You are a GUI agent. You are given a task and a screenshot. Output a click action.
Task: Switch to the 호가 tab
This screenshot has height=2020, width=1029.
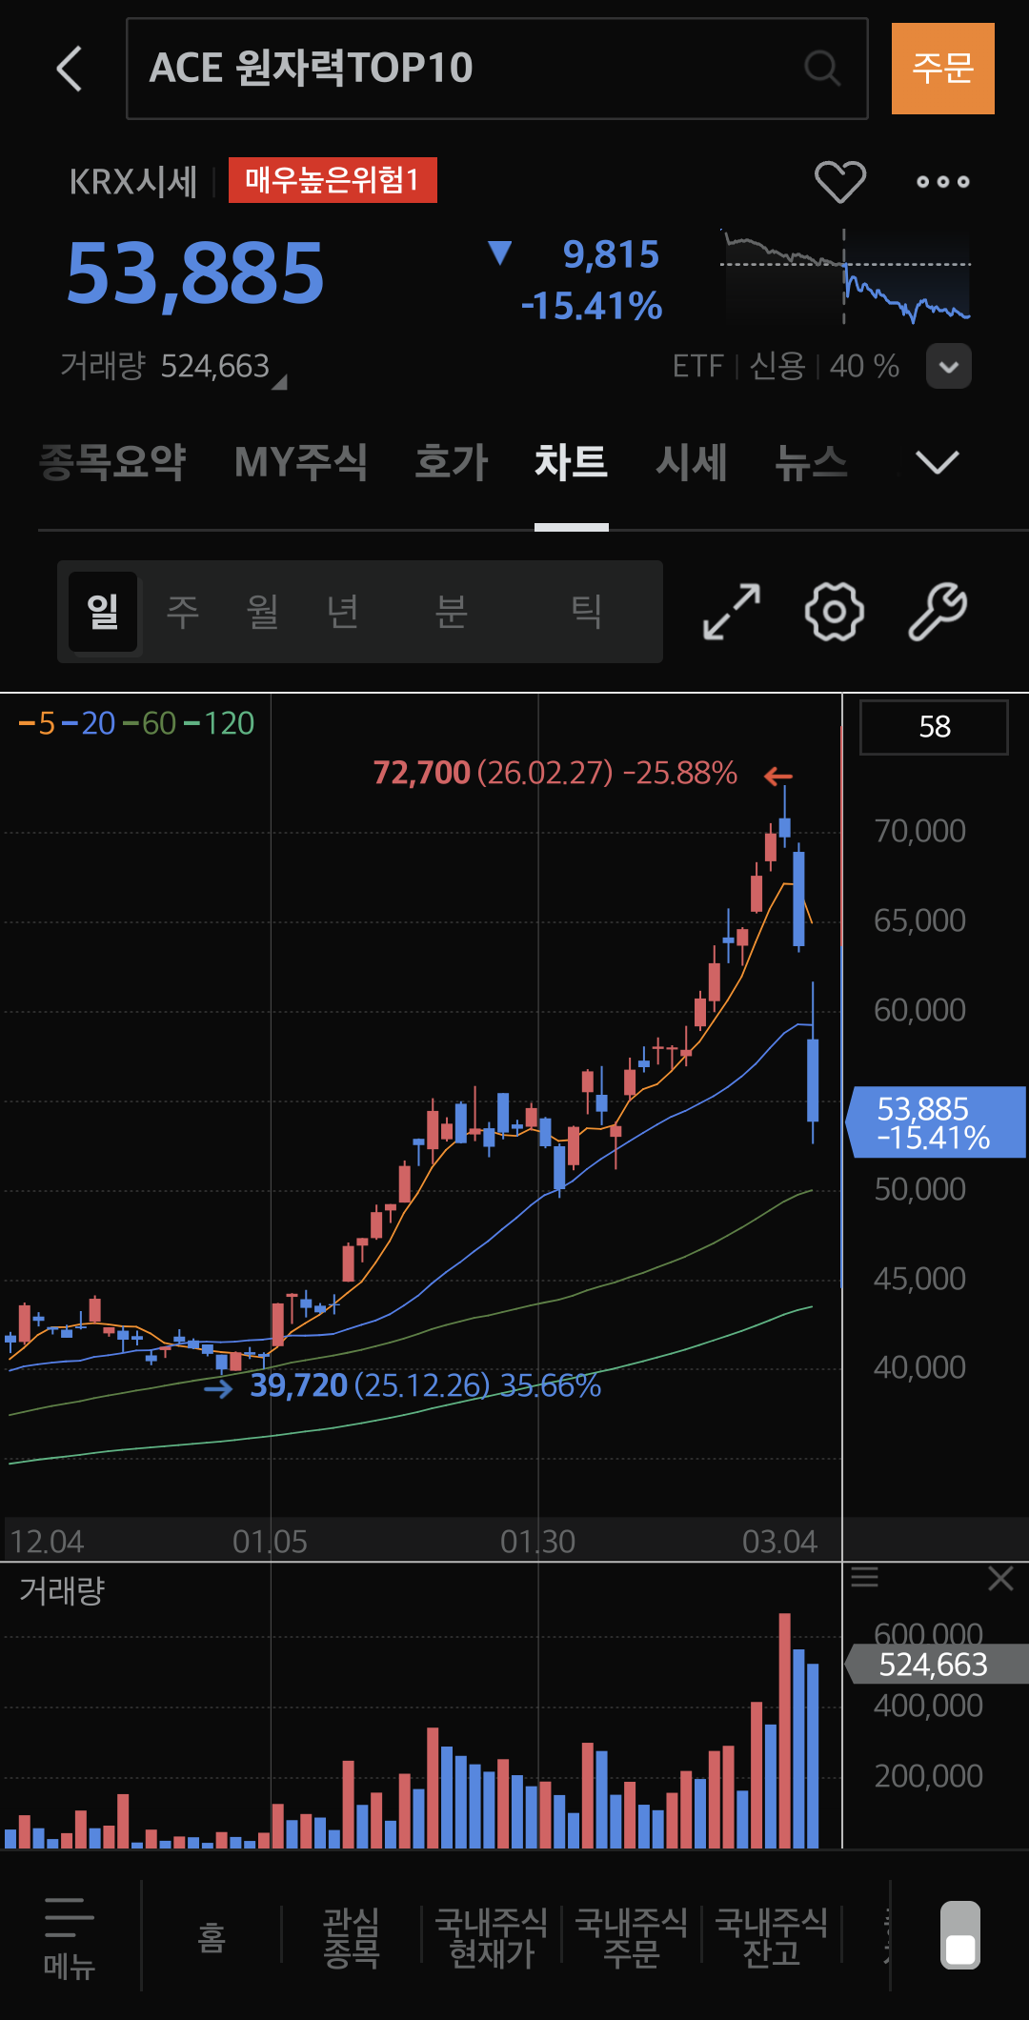pos(451,463)
